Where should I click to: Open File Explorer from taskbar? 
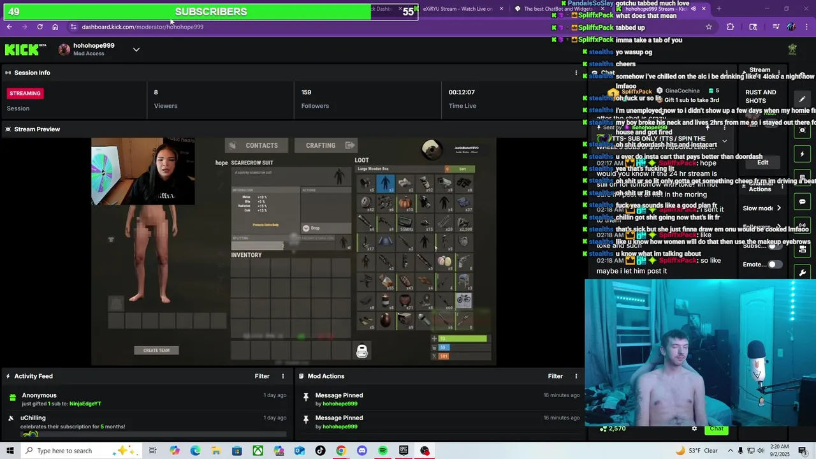216,451
